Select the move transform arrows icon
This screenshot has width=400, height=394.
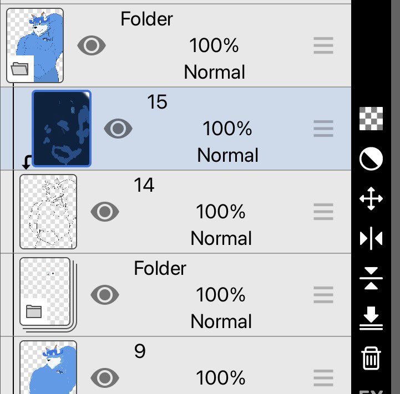click(371, 198)
